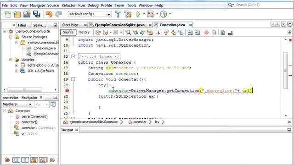This screenshot has width=294, height=165.
Task: Switch to EjemploConexionSqlite.java tab
Action: 119,25
